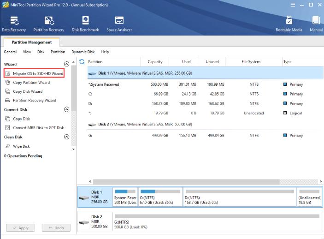The width and height of the screenshot is (324, 239).
Task: Click the refresh icon beside the Partition header
Action: coord(82,62)
